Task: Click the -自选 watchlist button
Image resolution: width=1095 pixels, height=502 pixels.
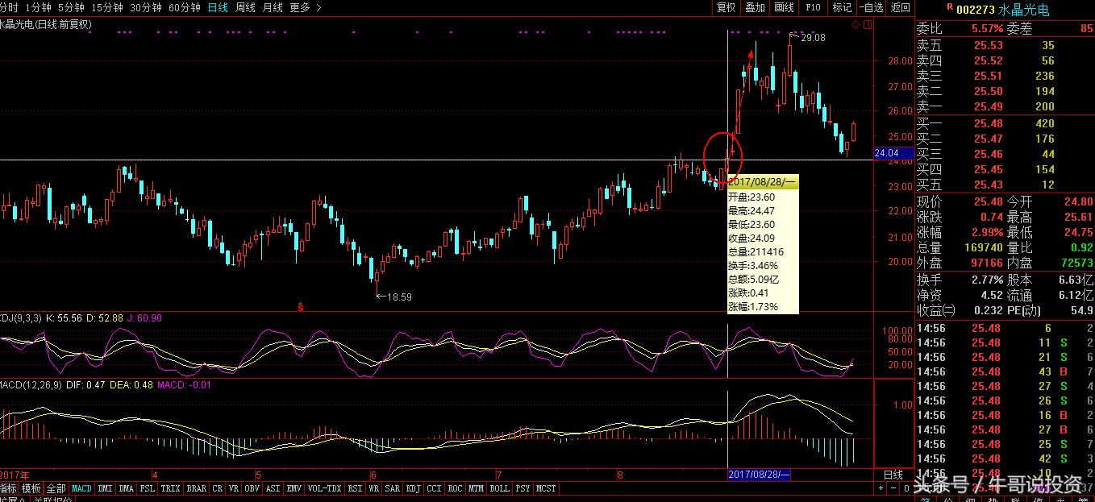Action: click(870, 7)
